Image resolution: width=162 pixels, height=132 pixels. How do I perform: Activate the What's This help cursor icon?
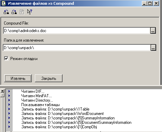click(30, 12)
